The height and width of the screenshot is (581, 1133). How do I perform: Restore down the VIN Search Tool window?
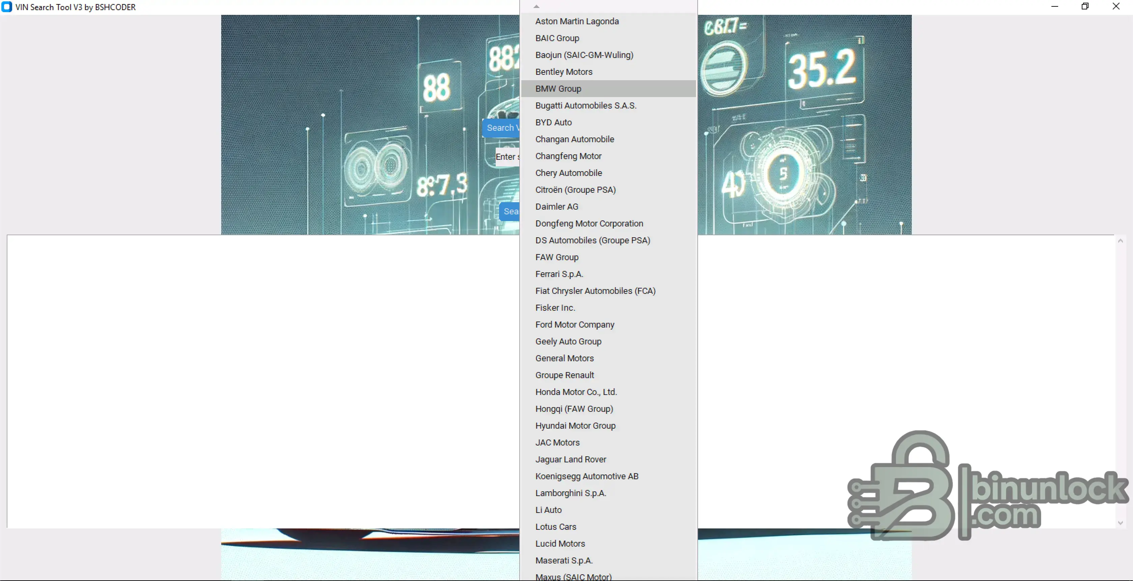coord(1085,7)
